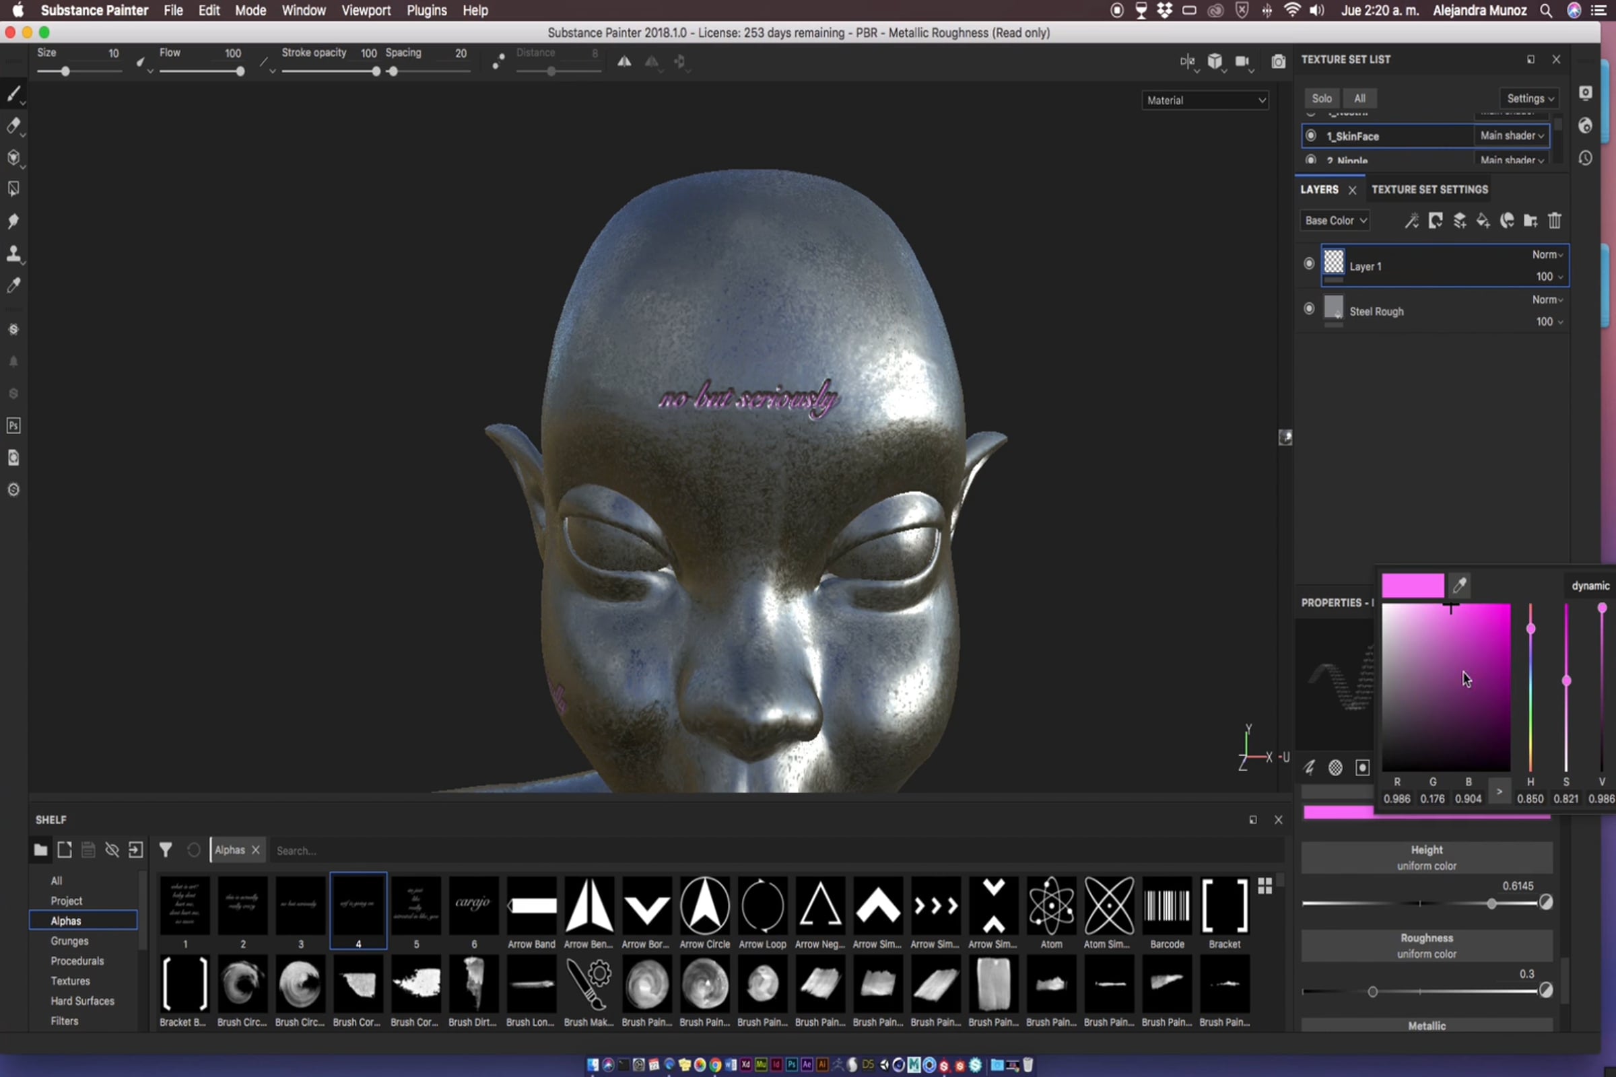Click the Solo button in Texture Set List
The width and height of the screenshot is (1616, 1077).
[x=1321, y=98]
